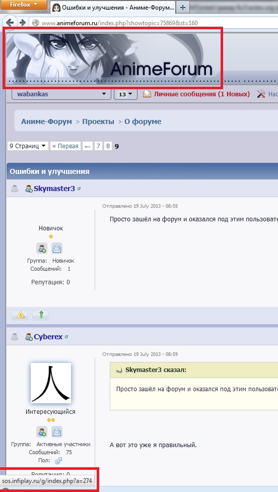Click small popup icon after Skymaster3

click(79, 189)
